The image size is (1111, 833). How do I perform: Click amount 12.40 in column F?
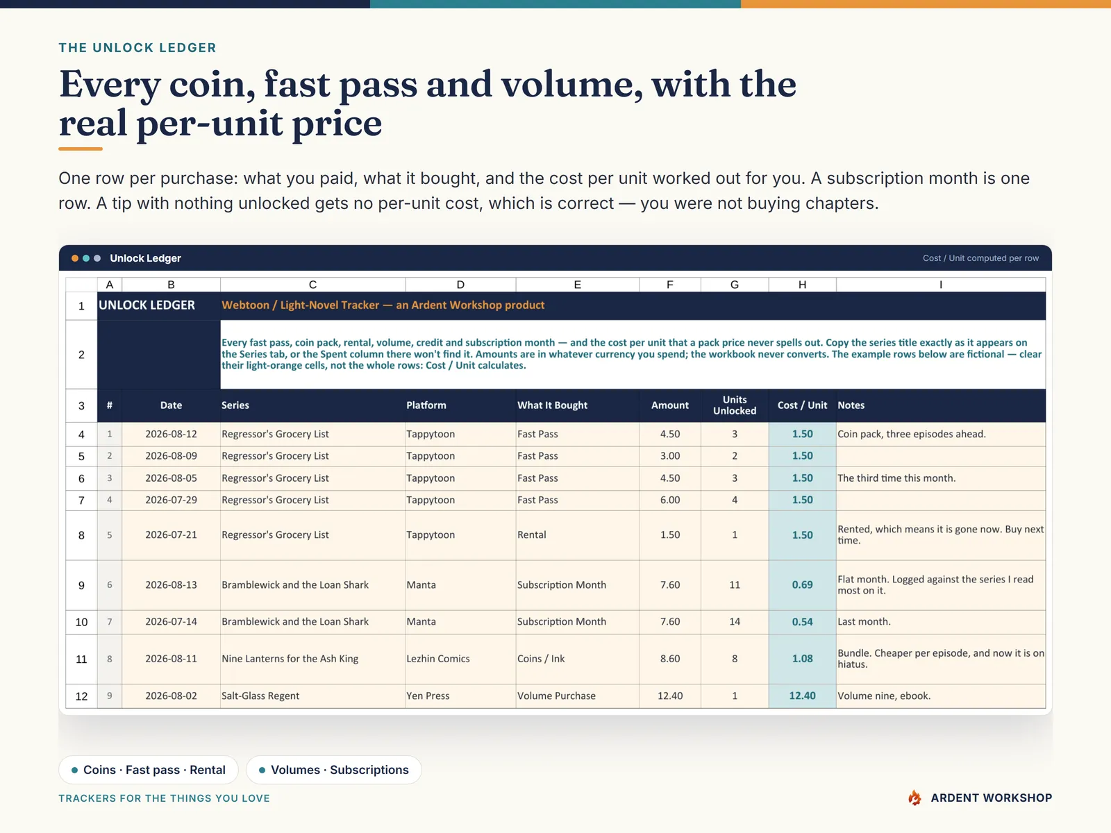tap(670, 696)
